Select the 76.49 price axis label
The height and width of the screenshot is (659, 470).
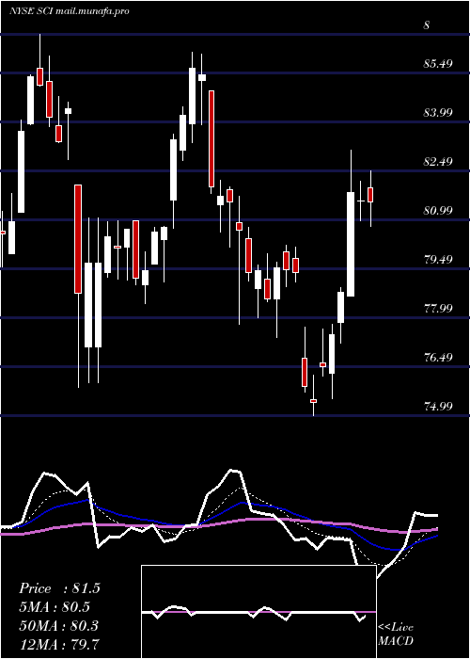[x=438, y=357]
